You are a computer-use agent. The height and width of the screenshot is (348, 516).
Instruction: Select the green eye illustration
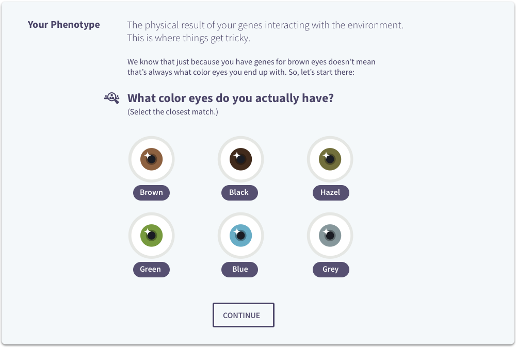[151, 236]
